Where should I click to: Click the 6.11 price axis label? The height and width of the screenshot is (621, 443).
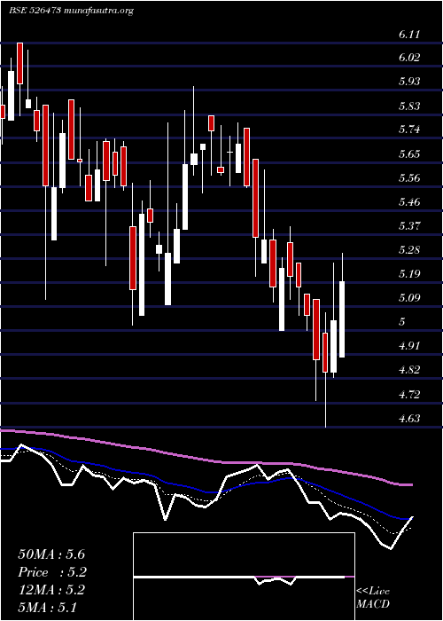click(409, 35)
